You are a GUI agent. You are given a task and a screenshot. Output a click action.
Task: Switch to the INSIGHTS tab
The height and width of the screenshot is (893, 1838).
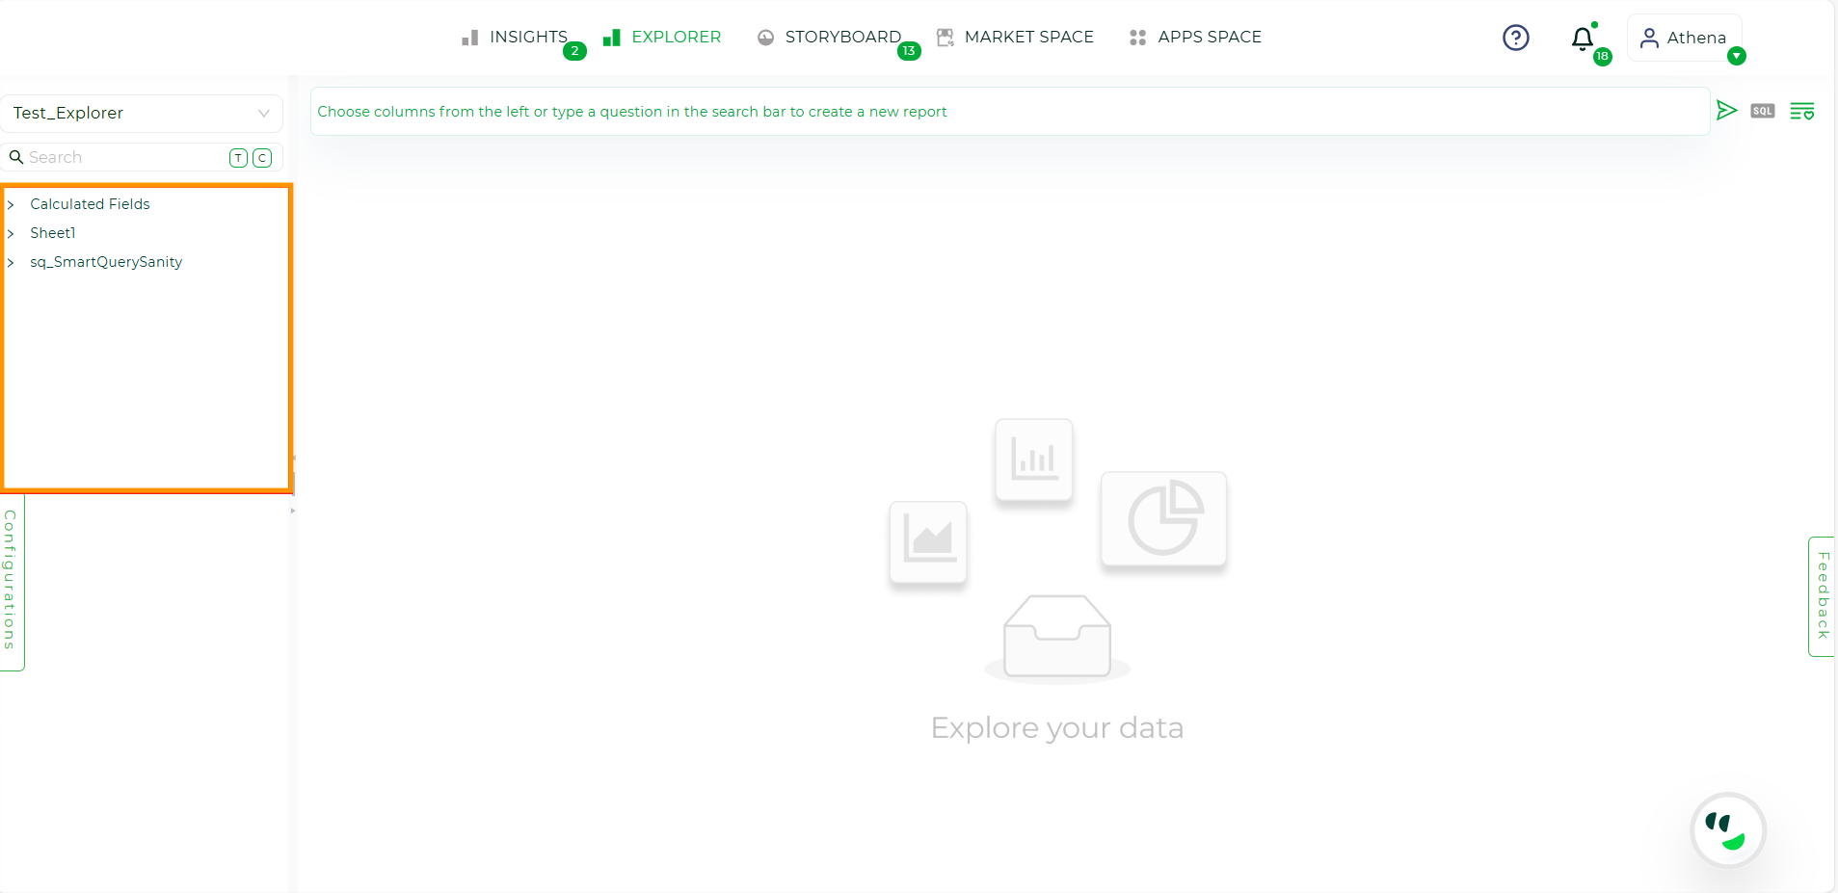(528, 37)
